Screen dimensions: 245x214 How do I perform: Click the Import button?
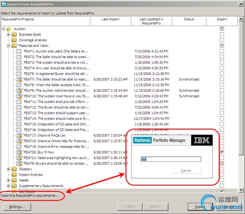(x=200, y=207)
